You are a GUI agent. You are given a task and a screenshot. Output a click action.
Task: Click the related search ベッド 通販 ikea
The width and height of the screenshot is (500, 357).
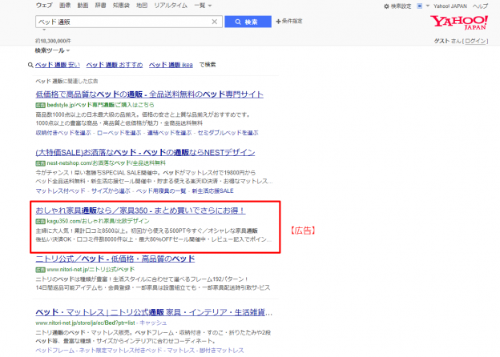171,65
